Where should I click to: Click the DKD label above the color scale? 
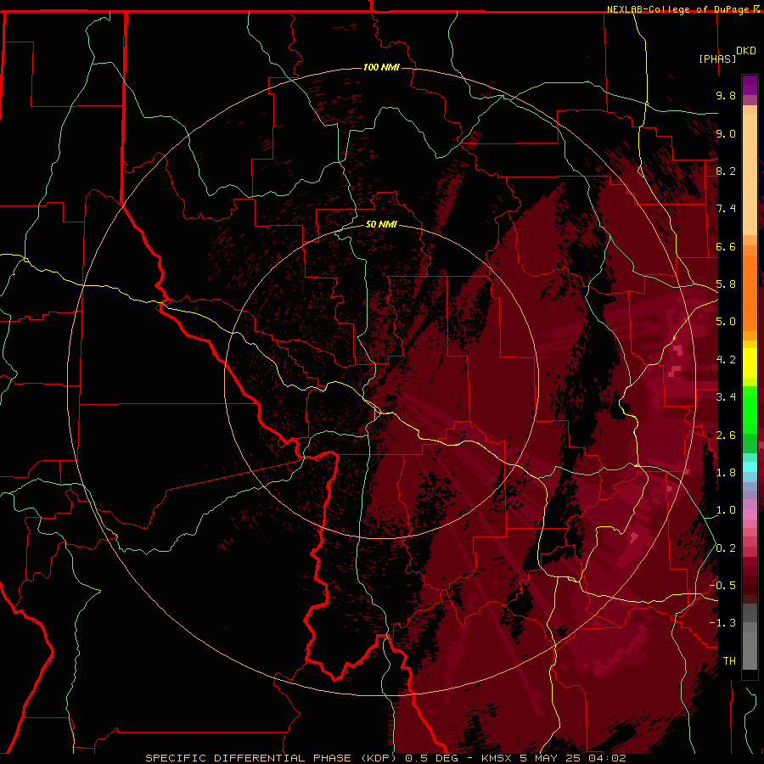[x=746, y=51]
